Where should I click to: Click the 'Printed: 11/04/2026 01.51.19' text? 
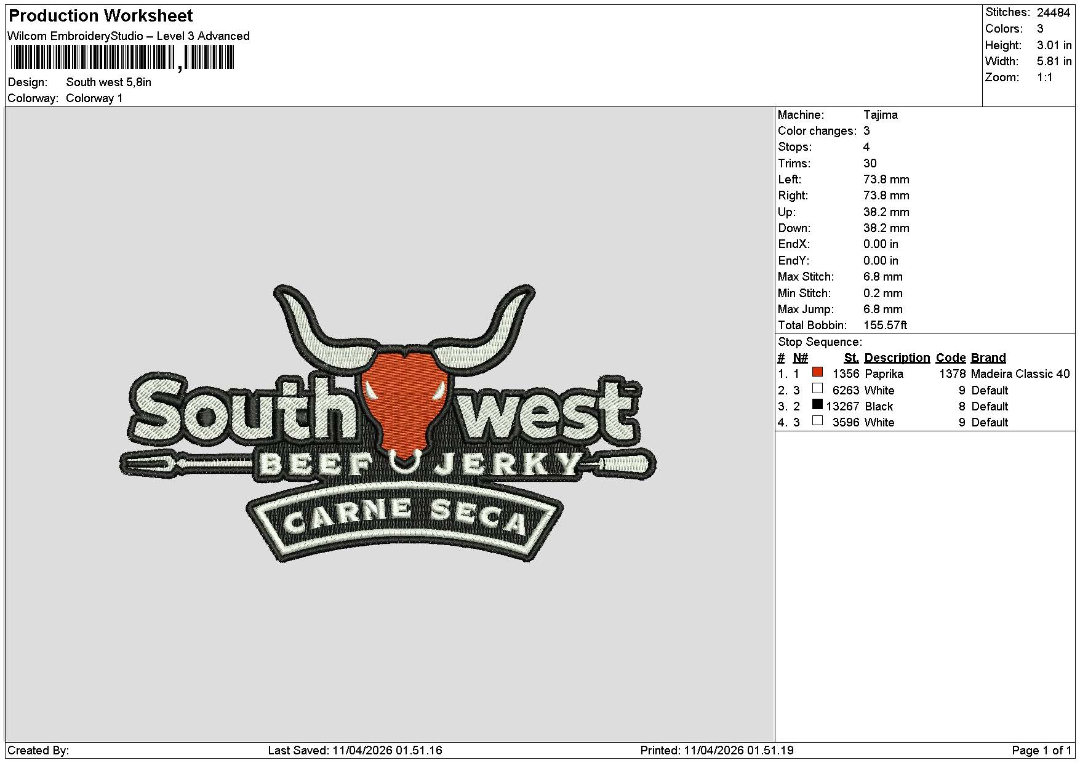tap(717, 751)
